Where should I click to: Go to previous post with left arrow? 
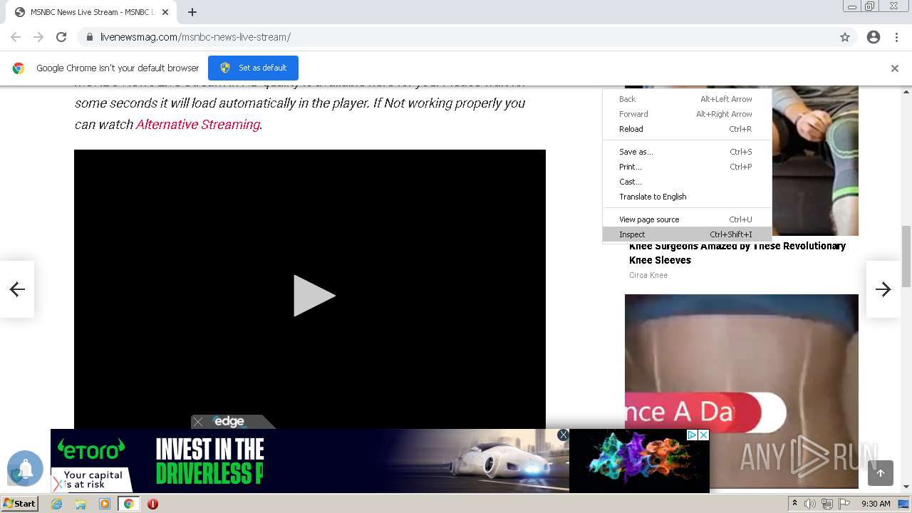(x=17, y=289)
